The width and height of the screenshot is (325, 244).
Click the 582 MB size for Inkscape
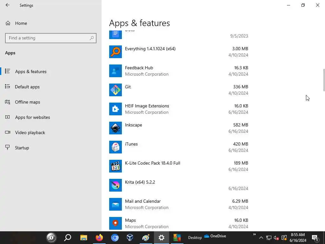coord(241,125)
